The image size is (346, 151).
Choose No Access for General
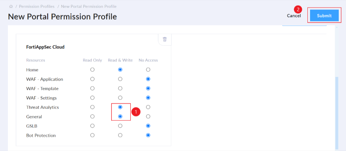point(148,116)
